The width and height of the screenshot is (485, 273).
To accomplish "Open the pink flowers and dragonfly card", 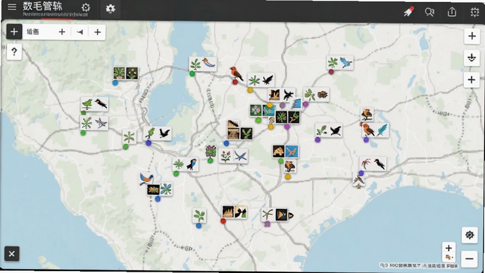I will (233, 156).
